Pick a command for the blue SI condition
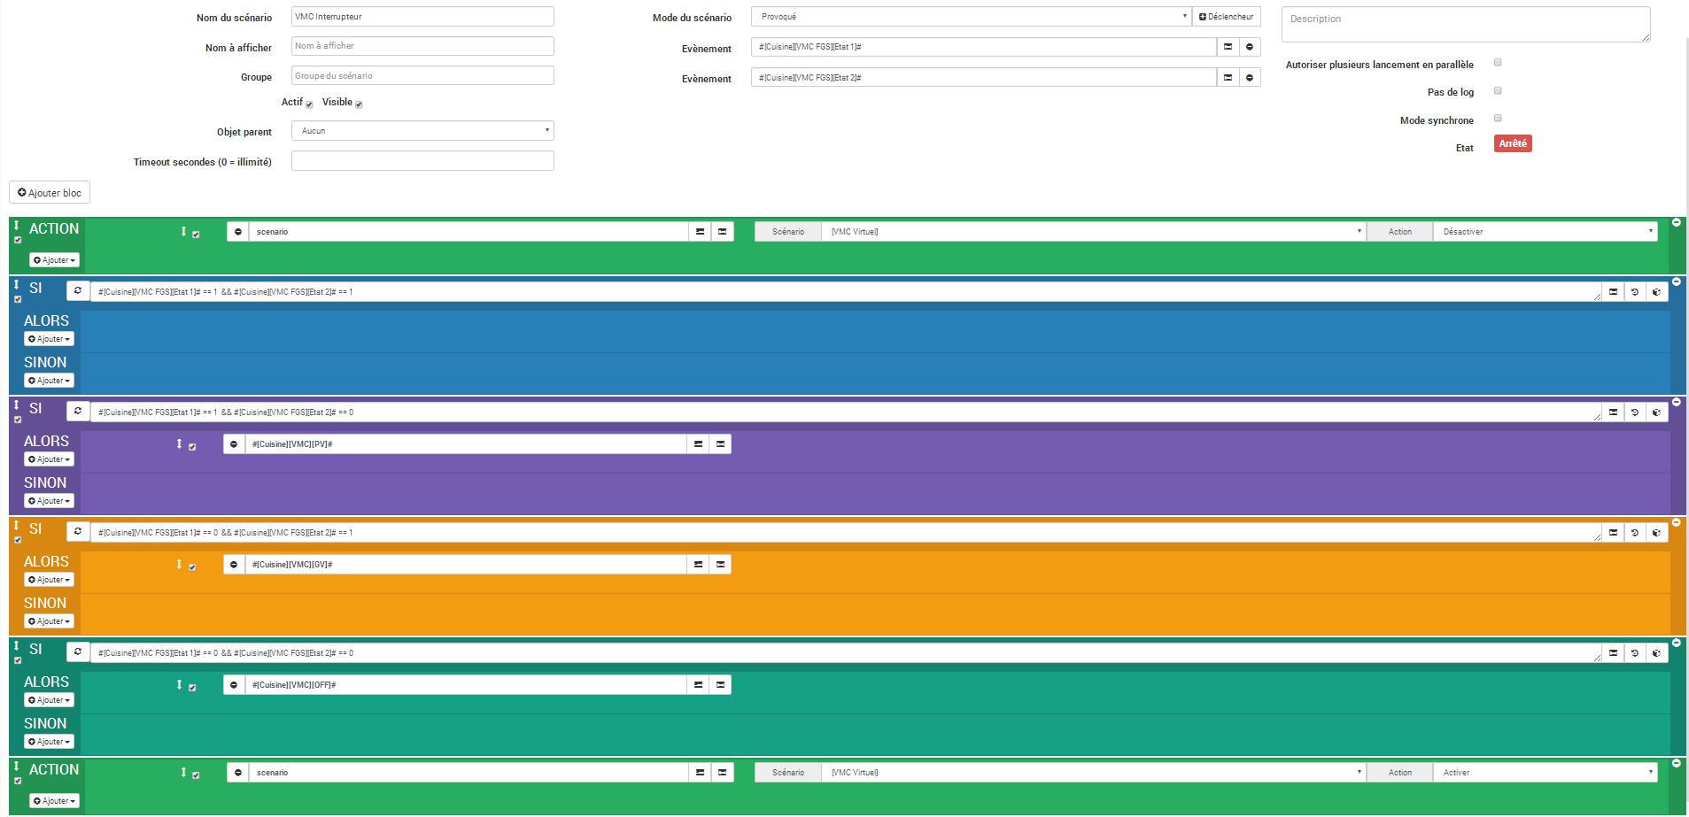This screenshot has height=817, width=1689. (x=1613, y=292)
